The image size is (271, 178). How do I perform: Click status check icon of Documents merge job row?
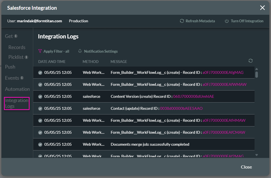(x=40, y=145)
